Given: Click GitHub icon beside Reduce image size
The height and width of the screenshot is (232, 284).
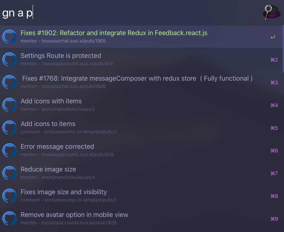Looking at the screenshot, I should [10, 173].
